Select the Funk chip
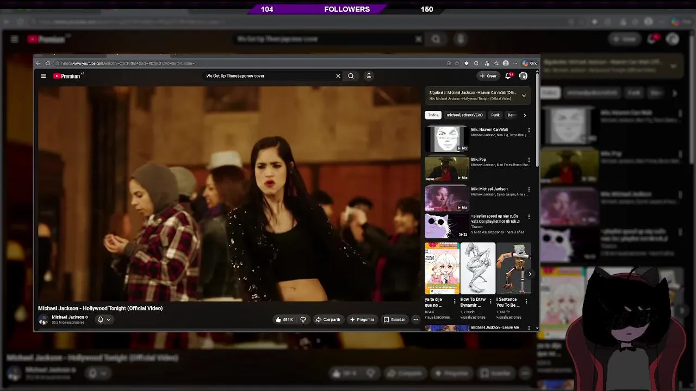696x391 pixels. coord(495,115)
